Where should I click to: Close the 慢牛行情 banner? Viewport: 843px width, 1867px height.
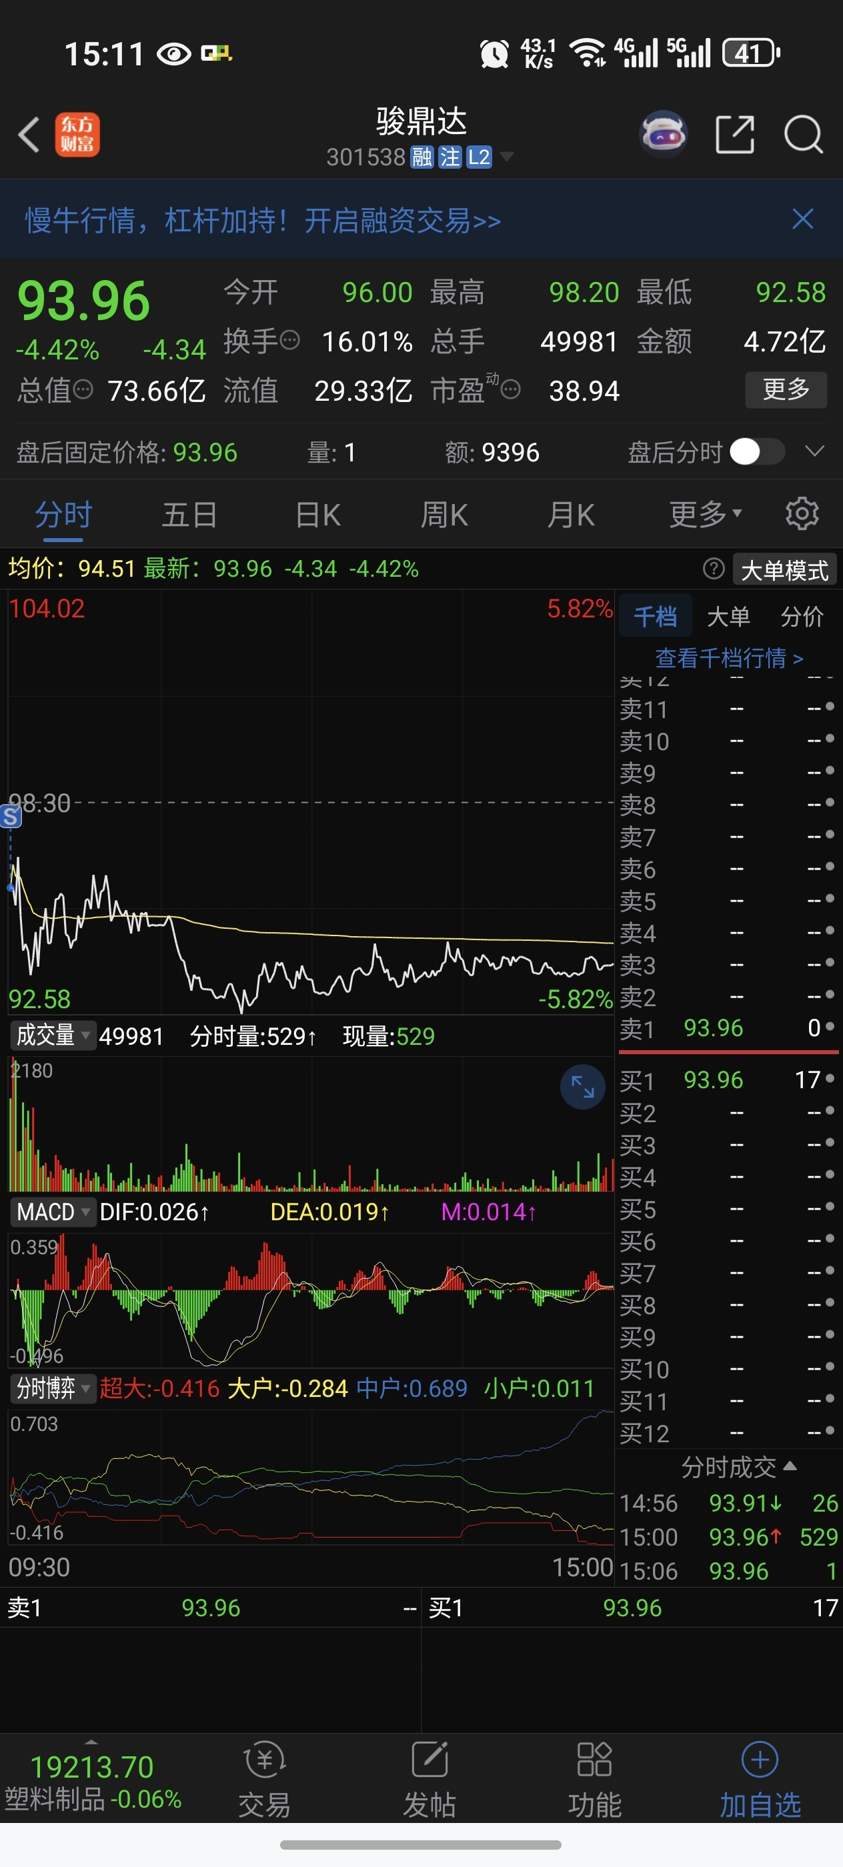(802, 219)
